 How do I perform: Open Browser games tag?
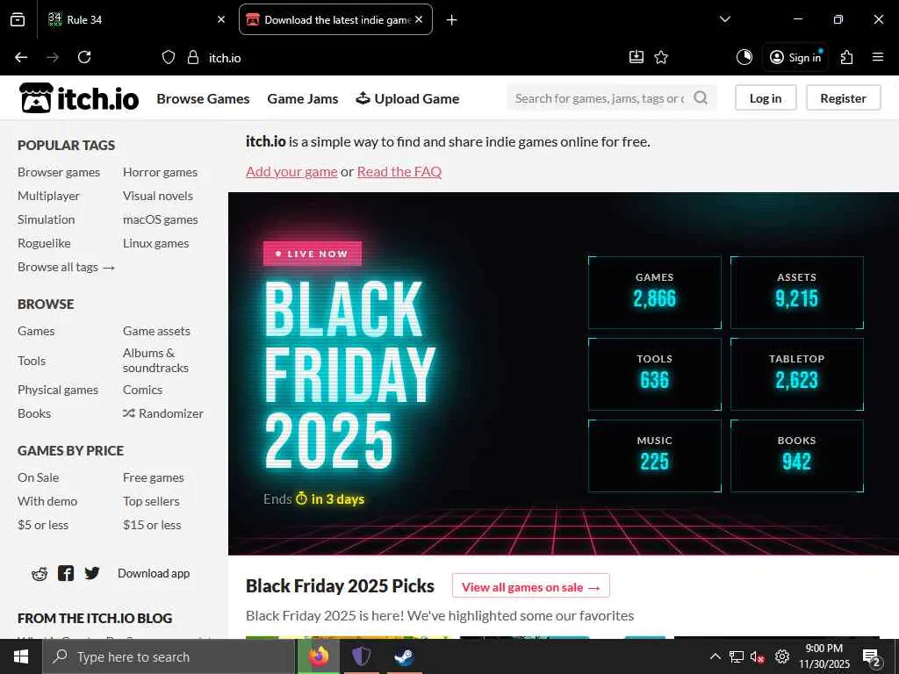(59, 172)
